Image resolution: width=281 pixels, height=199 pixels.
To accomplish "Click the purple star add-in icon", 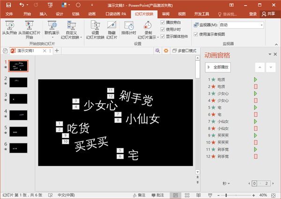I will (157, 51).
